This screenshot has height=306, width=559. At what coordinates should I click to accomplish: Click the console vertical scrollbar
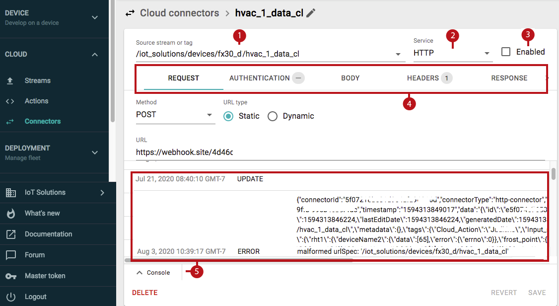point(554,174)
